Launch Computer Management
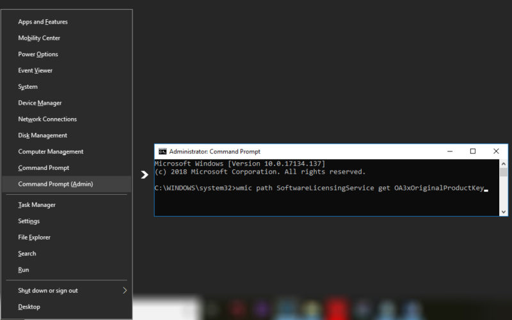The height and width of the screenshot is (320, 512). point(51,152)
